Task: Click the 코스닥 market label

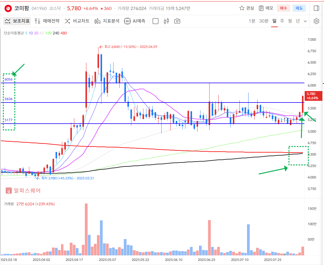Action: pyautogui.click(x=55, y=8)
